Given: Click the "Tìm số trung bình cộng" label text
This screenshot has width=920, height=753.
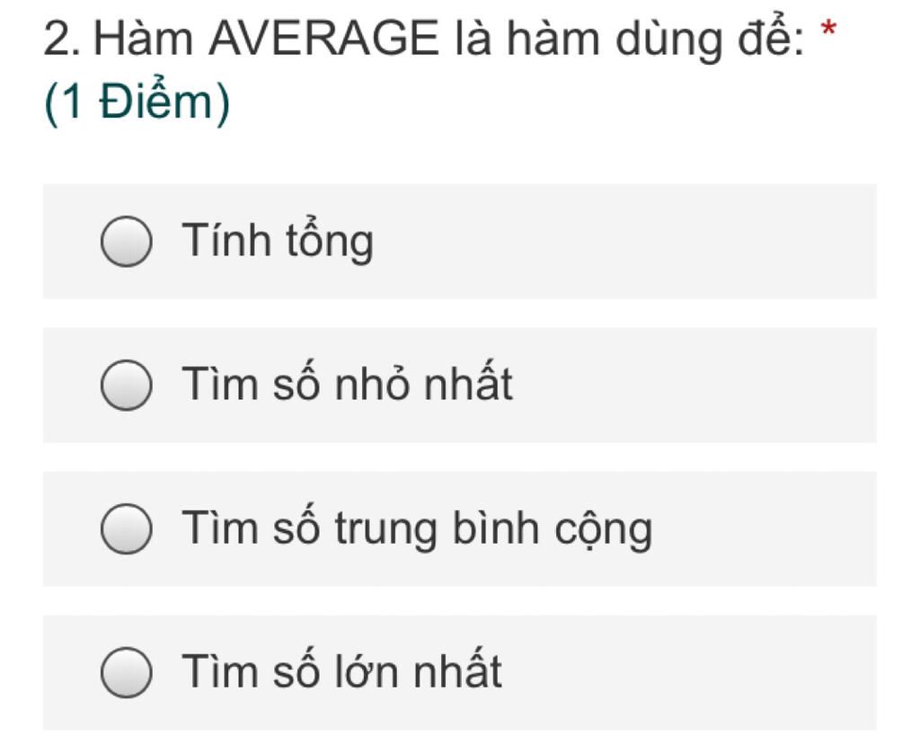Looking at the screenshot, I should point(417,529).
